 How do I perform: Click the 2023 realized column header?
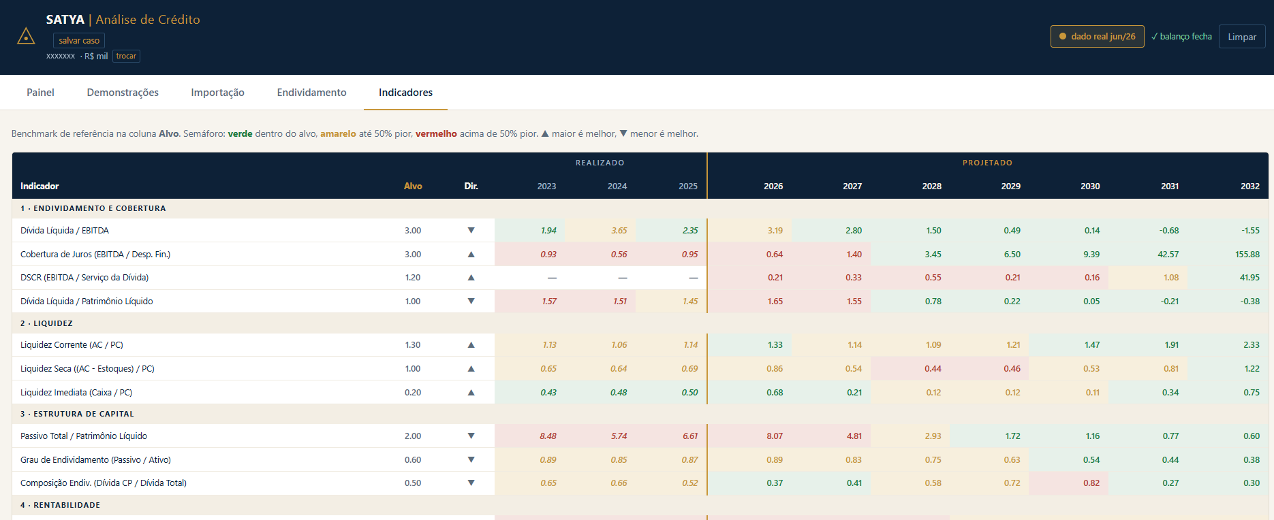point(546,186)
